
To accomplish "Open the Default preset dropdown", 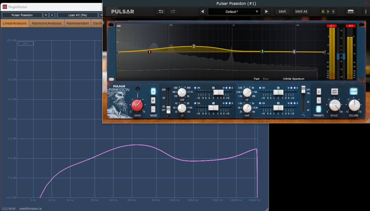I will point(234,12).
